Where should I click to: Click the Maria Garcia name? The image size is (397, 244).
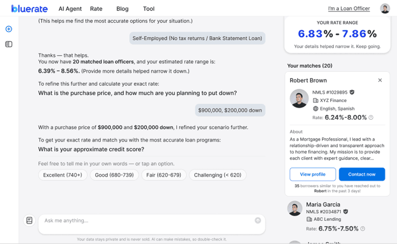coord(323,204)
